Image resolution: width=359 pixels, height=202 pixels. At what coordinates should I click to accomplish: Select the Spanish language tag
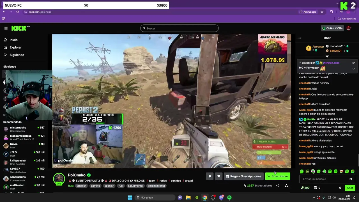coord(81,186)
